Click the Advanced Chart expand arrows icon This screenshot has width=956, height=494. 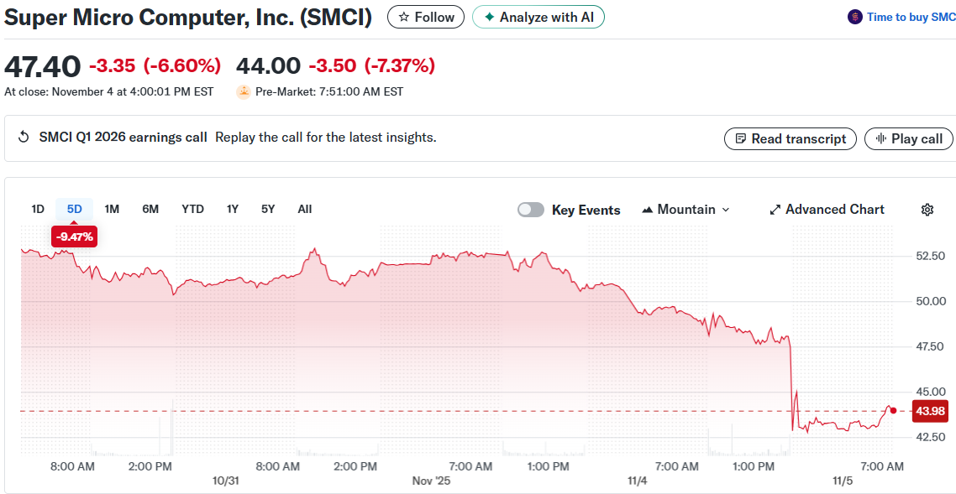point(775,210)
